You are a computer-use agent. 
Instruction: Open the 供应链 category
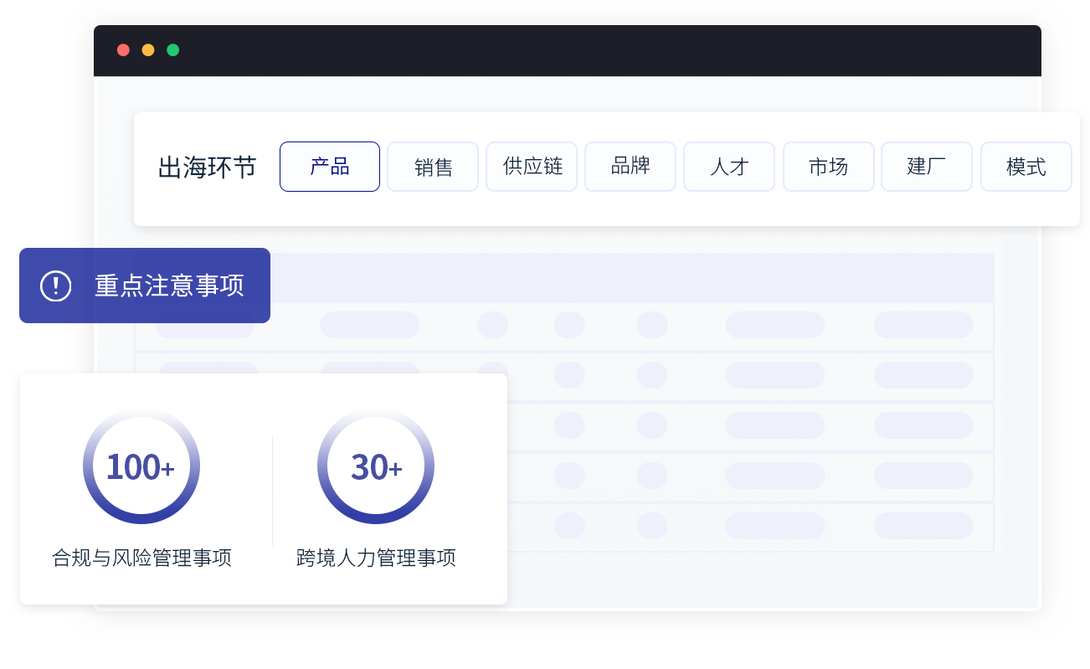532,167
